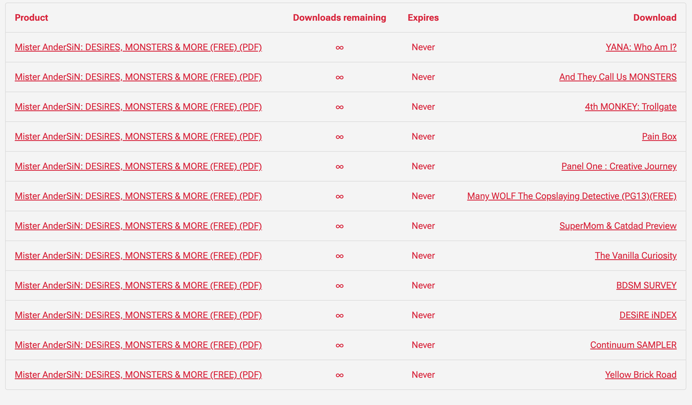
Task: Download 4th MONKEY: Trollgate
Action: pyautogui.click(x=630, y=107)
